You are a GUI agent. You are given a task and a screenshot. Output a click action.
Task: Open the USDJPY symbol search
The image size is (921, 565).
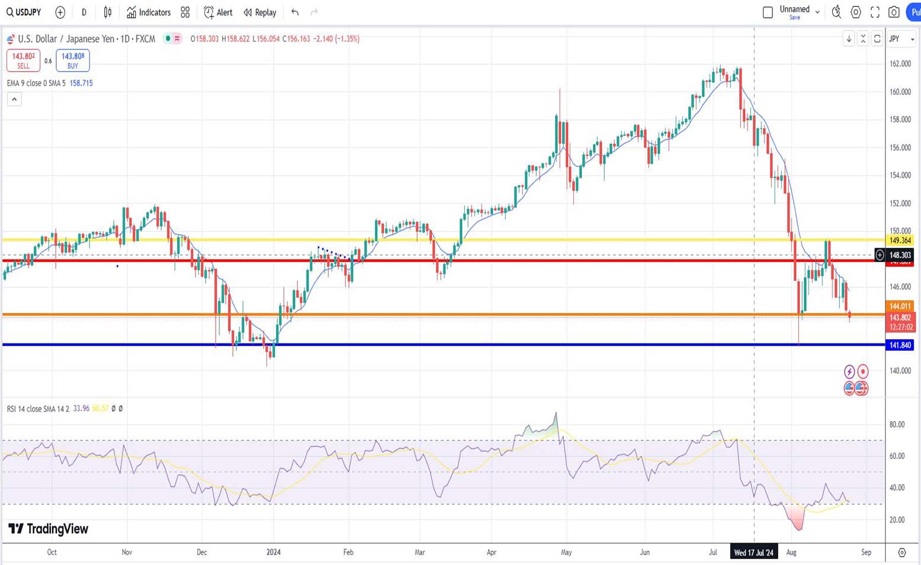pyautogui.click(x=24, y=12)
